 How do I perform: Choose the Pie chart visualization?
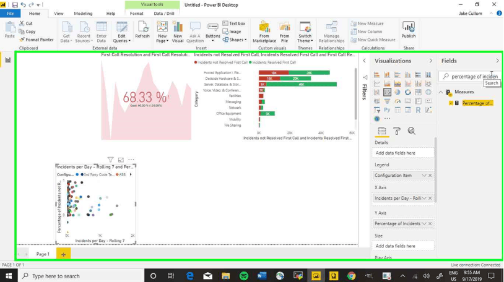point(398,92)
